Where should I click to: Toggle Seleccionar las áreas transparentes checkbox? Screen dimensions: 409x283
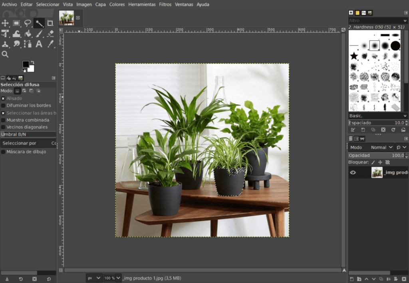point(3,113)
